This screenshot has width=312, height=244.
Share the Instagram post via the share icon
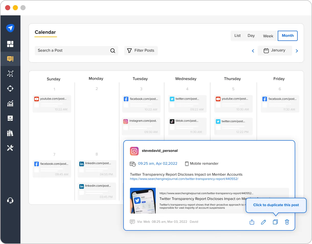(252, 222)
